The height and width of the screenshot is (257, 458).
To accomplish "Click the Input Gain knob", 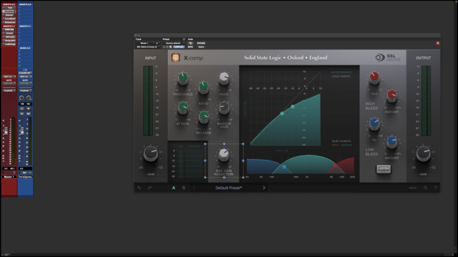I will tap(151, 154).
